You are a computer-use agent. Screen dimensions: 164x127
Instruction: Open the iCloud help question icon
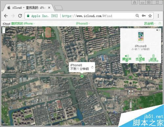[x=160, y=23]
